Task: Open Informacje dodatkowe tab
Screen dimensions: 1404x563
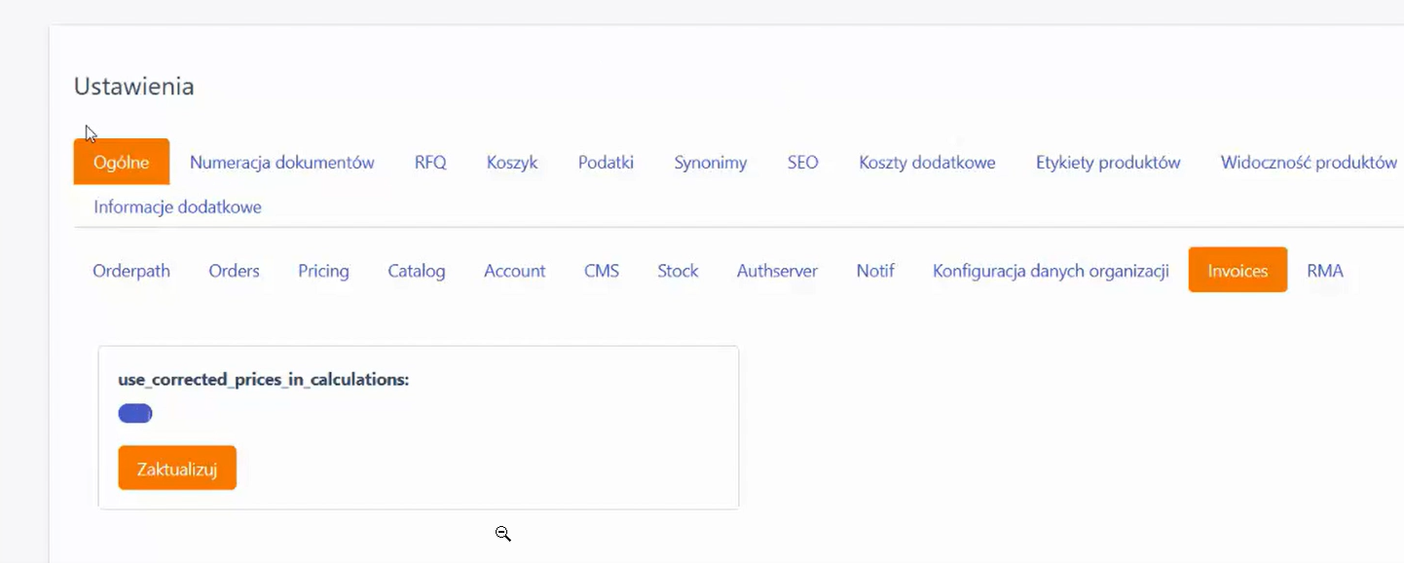Action: [177, 206]
